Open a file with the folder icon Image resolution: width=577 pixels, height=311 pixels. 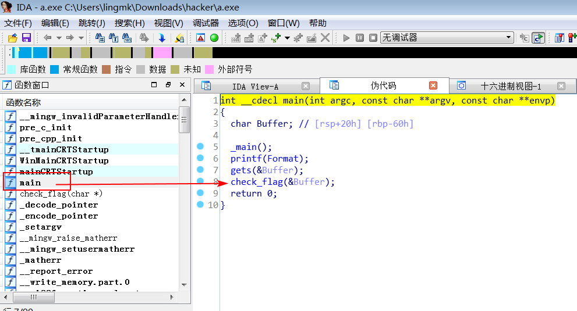tap(13, 38)
